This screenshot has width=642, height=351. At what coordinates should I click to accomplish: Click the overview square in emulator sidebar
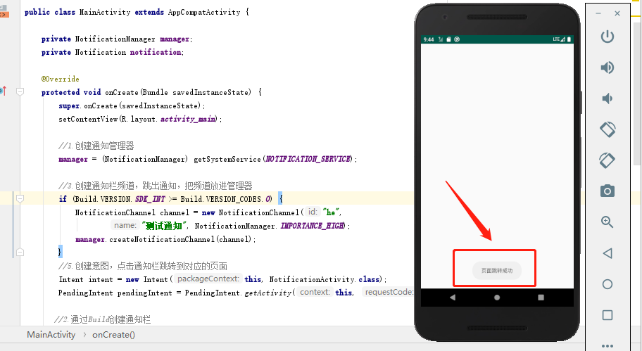608,315
